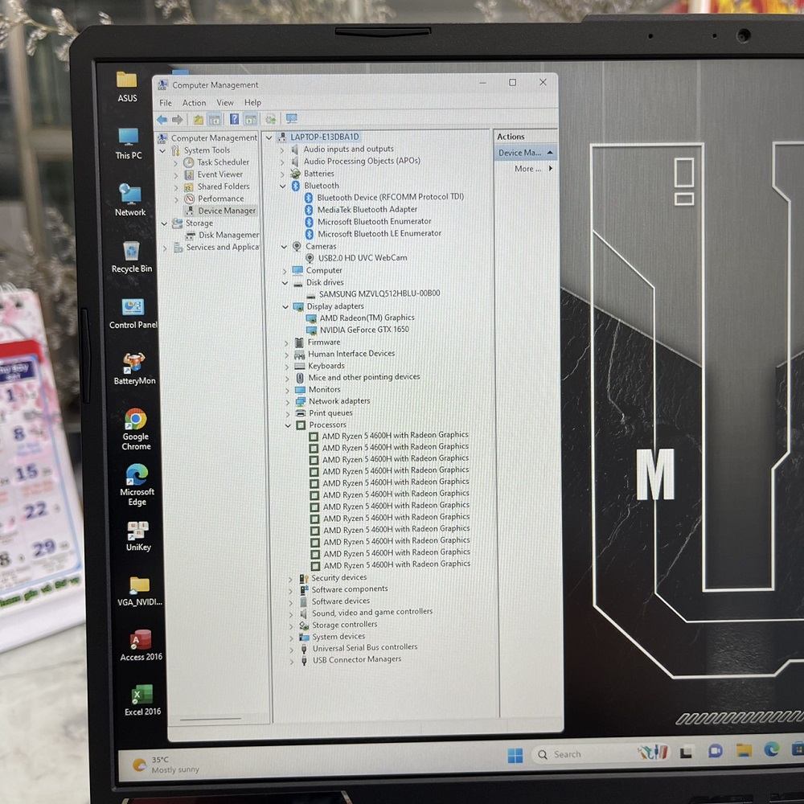804x804 pixels.
Task: Collapse the Bluetooth category
Action: coord(282,187)
